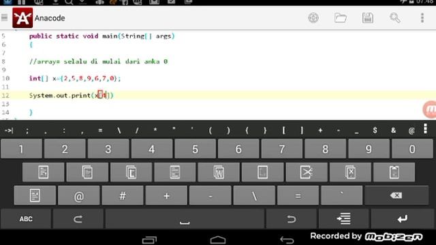Viewport: 436px width, 245px height.
Task: Tap the semicolon key in the symbol bar
Action: [27, 130]
